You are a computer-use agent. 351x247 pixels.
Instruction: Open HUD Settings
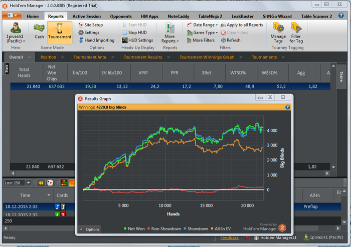[x=137, y=40]
